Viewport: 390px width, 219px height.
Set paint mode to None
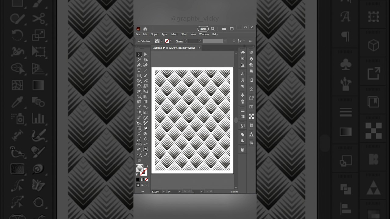146,180
